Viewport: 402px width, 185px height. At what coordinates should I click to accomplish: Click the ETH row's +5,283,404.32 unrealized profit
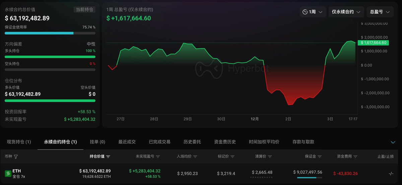[145, 171]
